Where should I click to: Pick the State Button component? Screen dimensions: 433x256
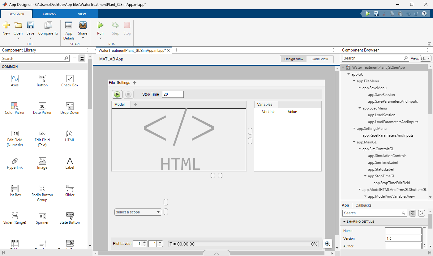pyautogui.click(x=70, y=216)
